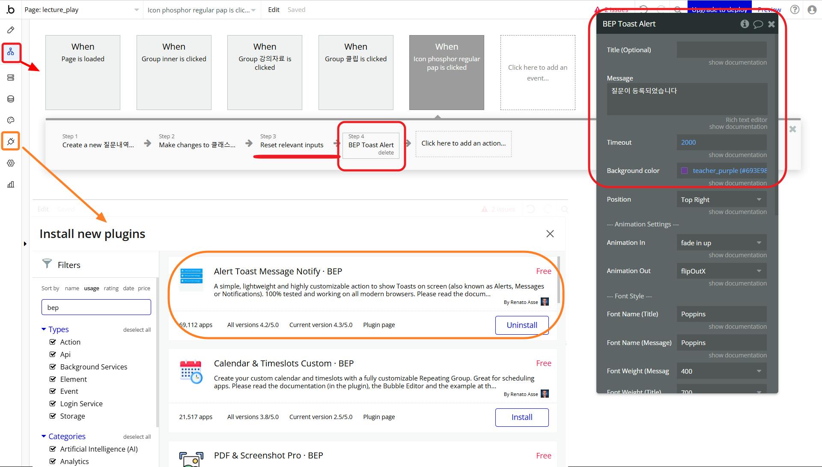Toggle the Background Services checkbox

(53, 367)
